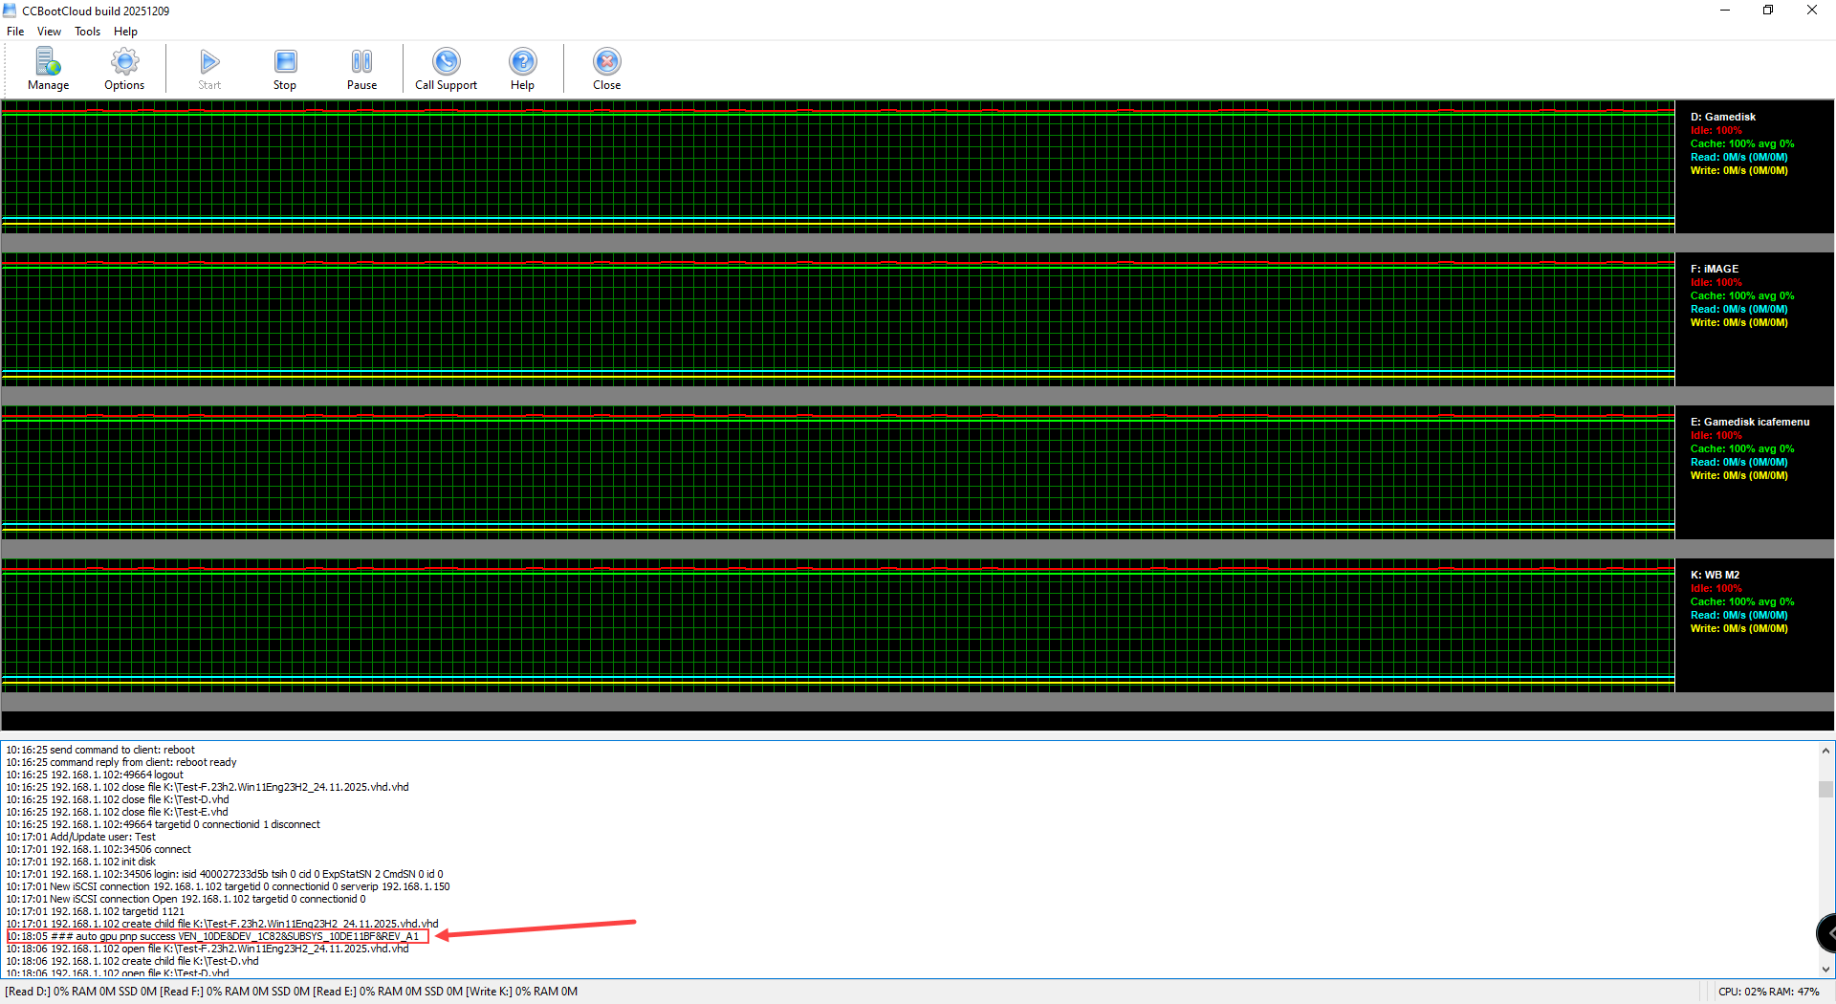Open the View menu

[49, 31]
